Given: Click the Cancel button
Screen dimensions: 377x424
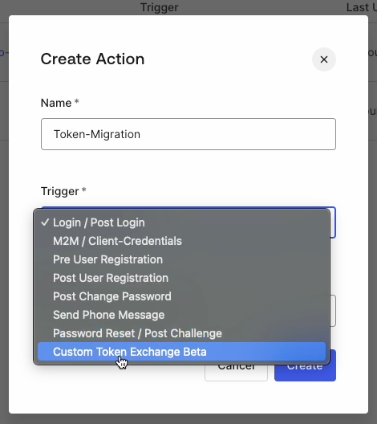Looking at the screenshot, I should pos(236,373).
